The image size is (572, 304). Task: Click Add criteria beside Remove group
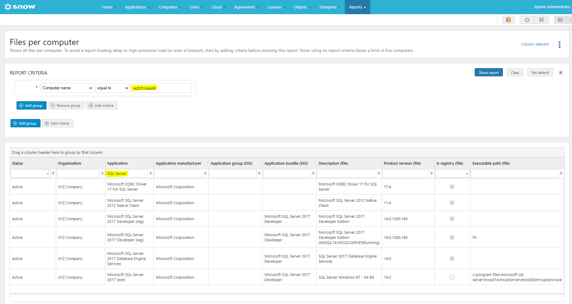click(102, 106)
